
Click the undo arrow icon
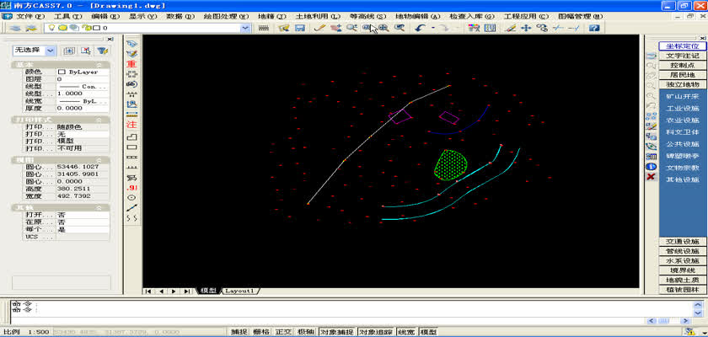tap(420, 28)
